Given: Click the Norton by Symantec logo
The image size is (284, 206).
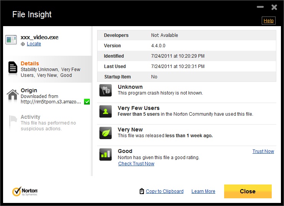Looking at the screenshot, I should [x=25, y=191].
